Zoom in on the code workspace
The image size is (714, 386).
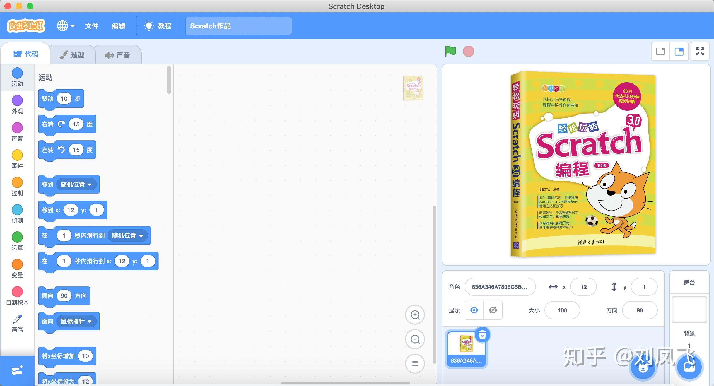415,315
